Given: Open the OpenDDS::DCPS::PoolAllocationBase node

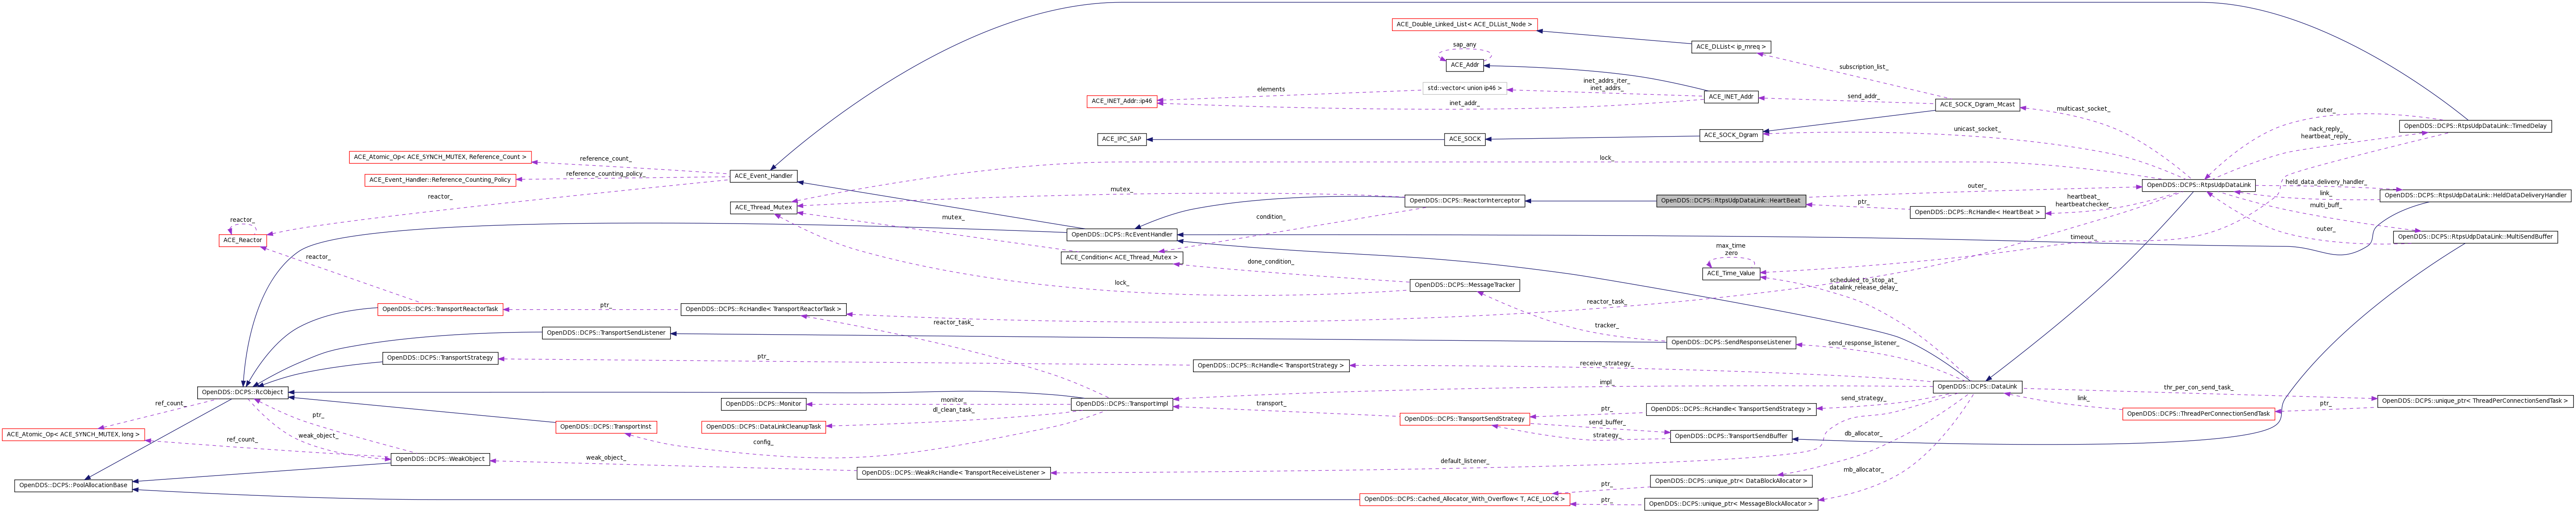Looking at the screenshot, I should (73, 485).
